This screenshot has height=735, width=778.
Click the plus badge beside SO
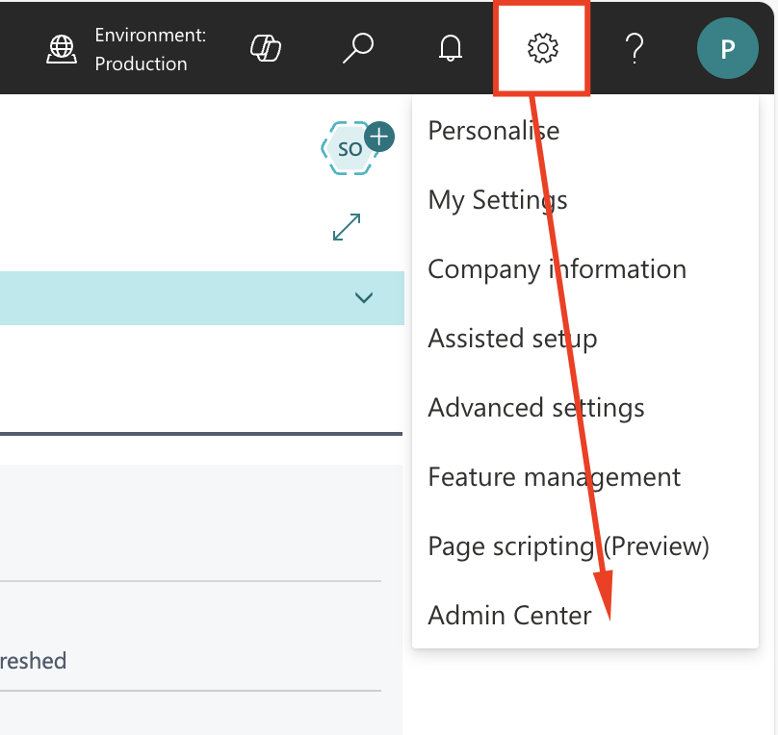(x=379, y=137)
